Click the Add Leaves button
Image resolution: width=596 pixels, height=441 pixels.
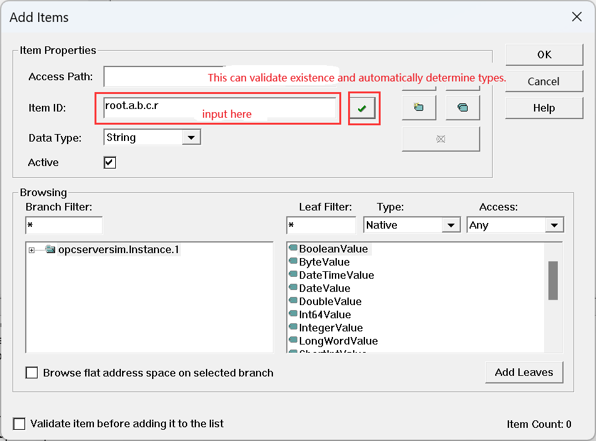tap(523, 372)
